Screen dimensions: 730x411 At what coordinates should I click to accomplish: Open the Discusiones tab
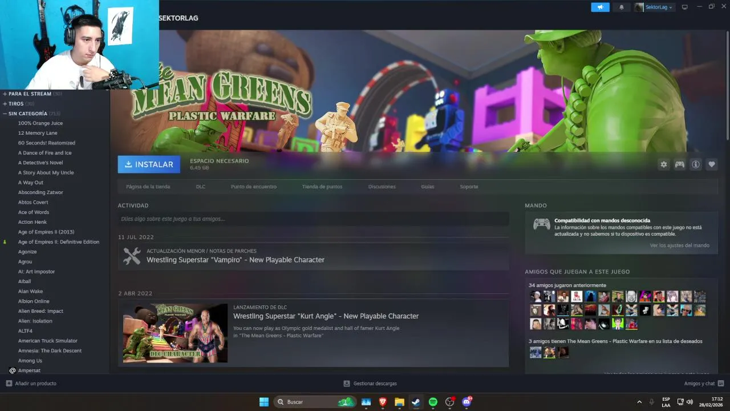(382, 187)
